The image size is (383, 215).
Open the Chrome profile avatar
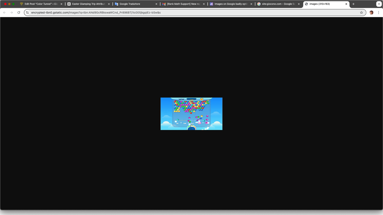click(x=371, y=13)
